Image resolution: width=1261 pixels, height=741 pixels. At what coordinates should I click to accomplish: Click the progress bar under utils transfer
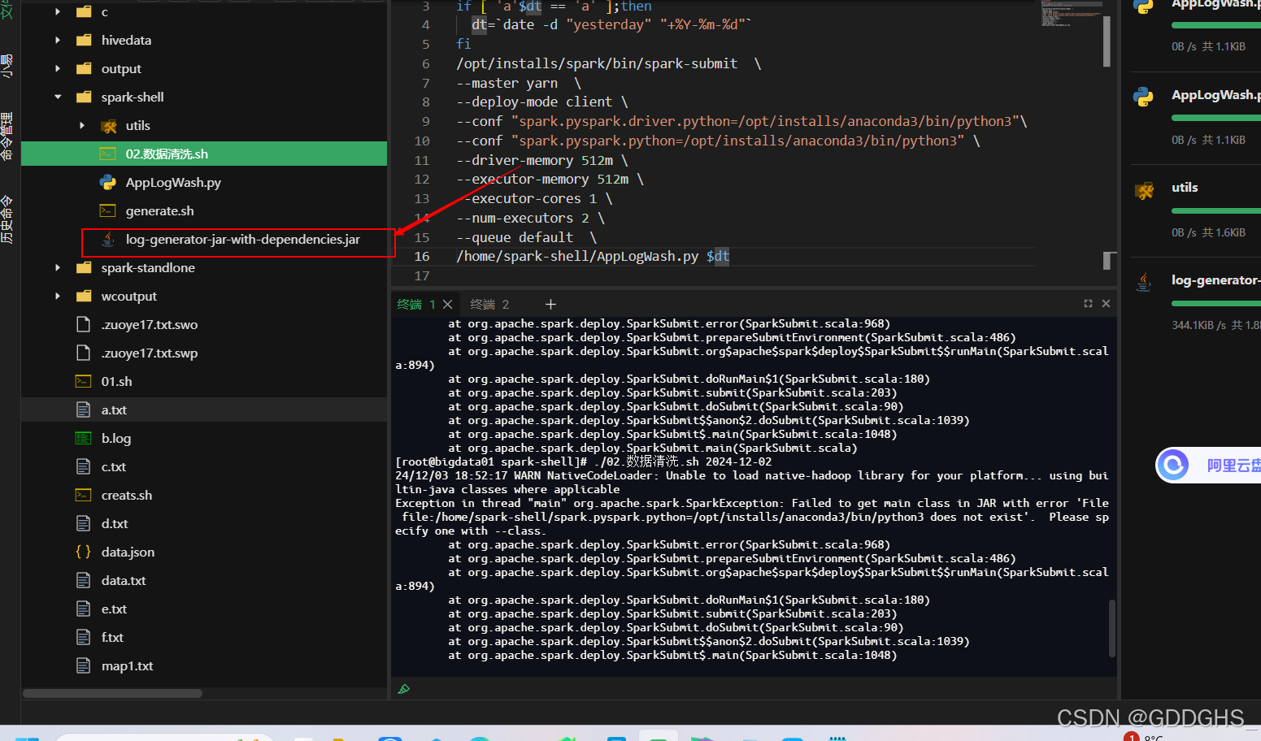point(1215,210)
